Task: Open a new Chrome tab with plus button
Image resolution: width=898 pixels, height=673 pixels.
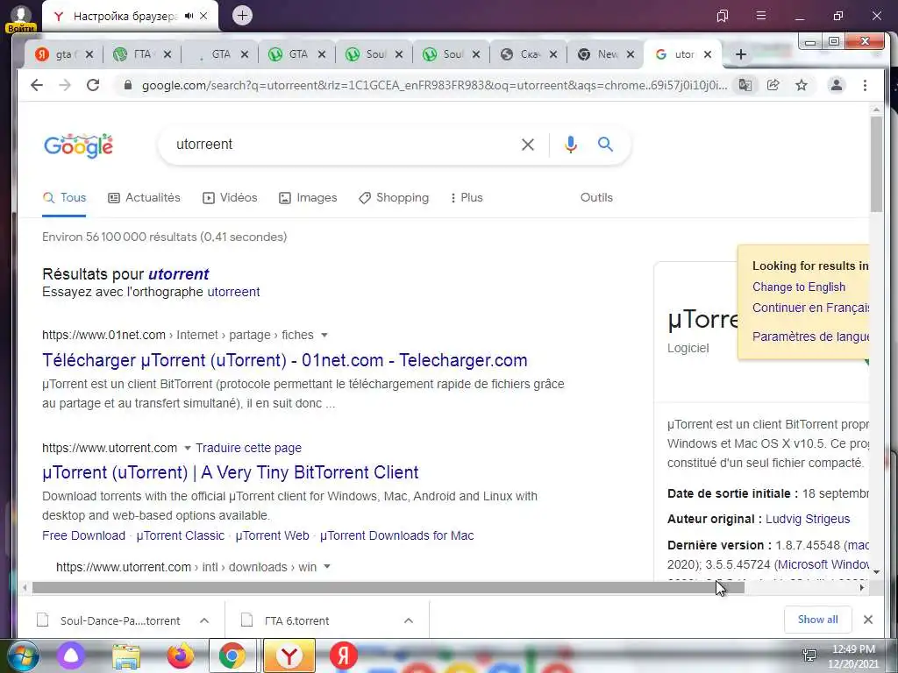Action: [740, 54]
